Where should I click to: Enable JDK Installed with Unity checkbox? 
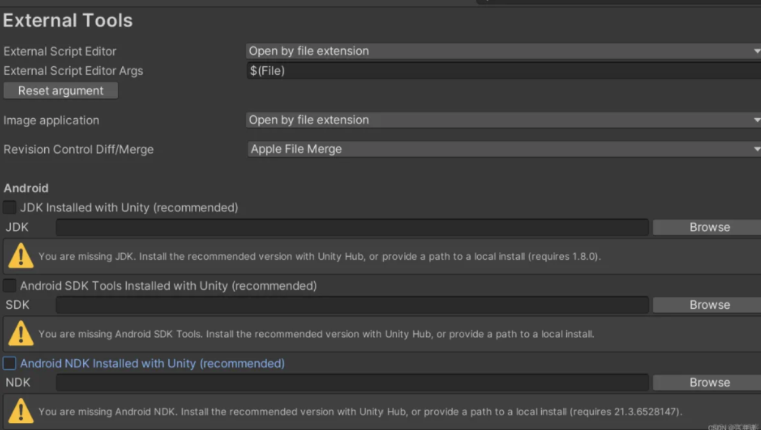(x=10, y=208)
